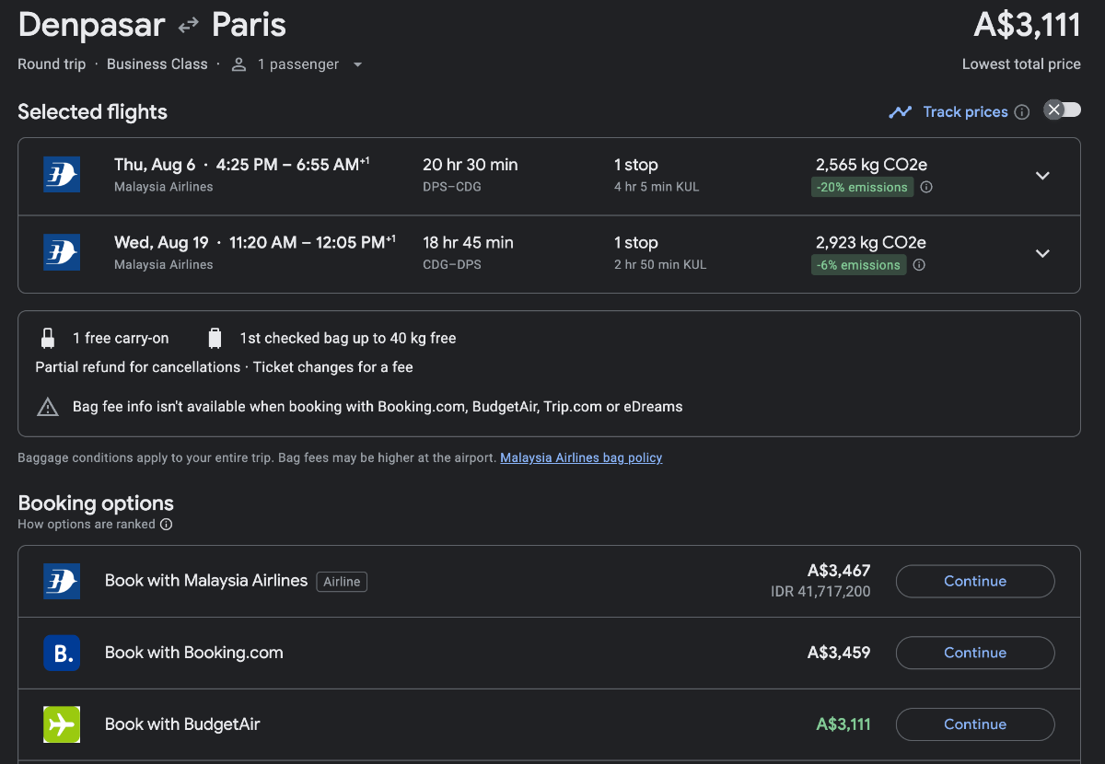This screenshot has height=764, width=1105.
Task: Expand the Wed, Aug 19 return flight details
Action: tap(1042, 253)
